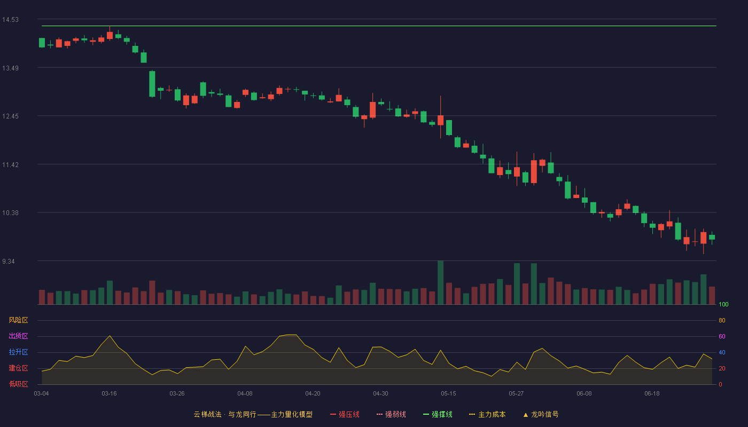The width and height of the screenshot is (748, 427).
Task: Click the 80 indicator scale value
Action: 722,320
